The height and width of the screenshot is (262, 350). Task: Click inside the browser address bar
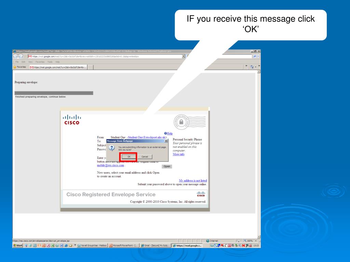pos(105,56)
